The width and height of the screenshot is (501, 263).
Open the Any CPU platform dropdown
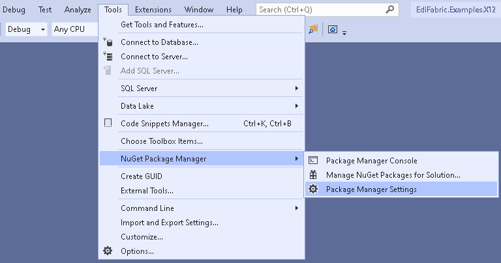(x=75, y=29)
